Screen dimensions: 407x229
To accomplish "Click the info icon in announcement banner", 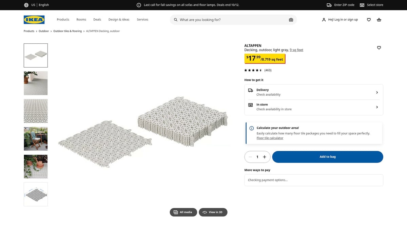I will (x=139, y=5).
